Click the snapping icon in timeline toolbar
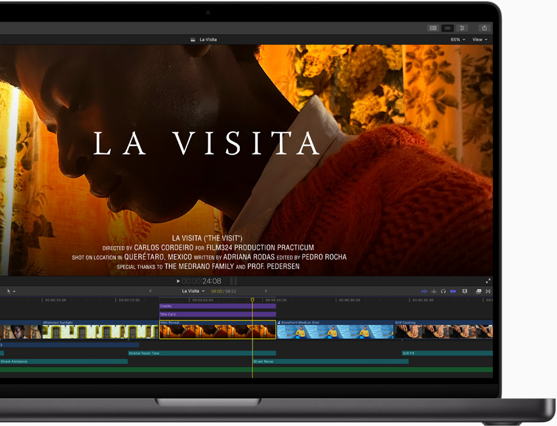The image size is (557, 426). click(453, 291)
